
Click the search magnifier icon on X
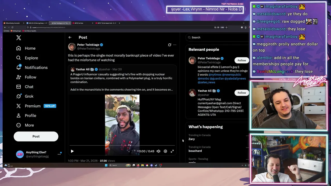(x=189, y=37)
